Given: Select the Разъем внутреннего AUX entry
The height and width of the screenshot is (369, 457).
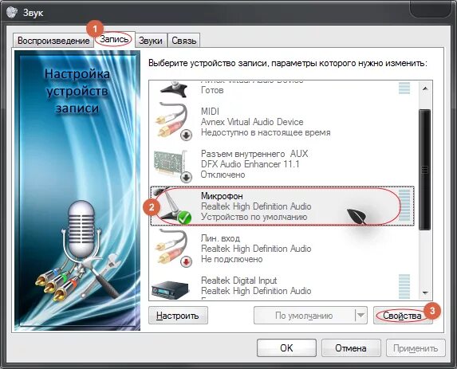Looking at the screenshot, I should tap(282, 164).
